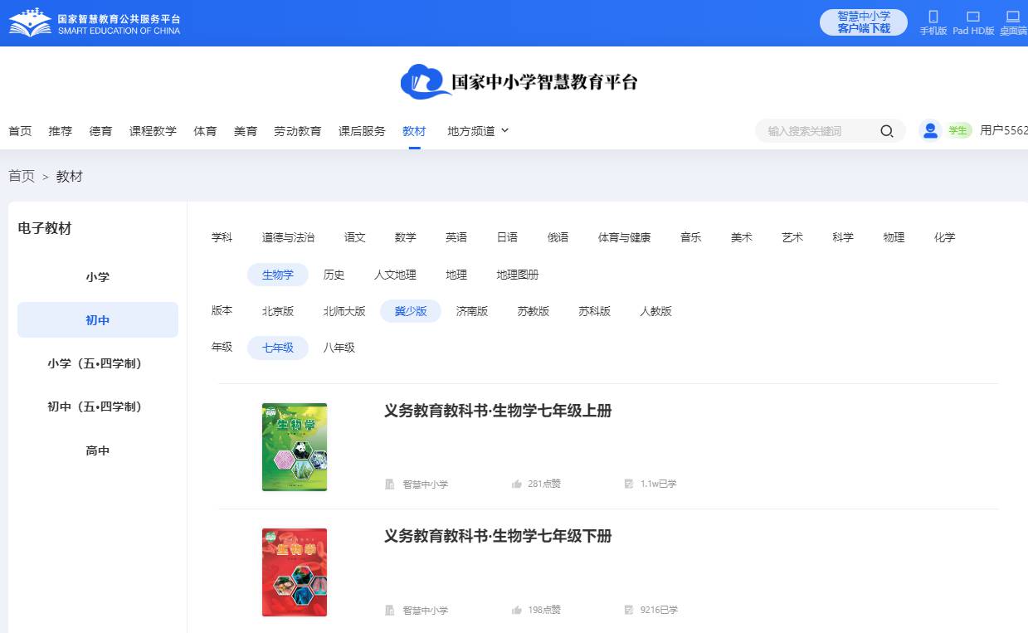Select the 八年级 grade filter
Image resolution: width=1028 pixels, height=633 pixels.
(339, 348)
